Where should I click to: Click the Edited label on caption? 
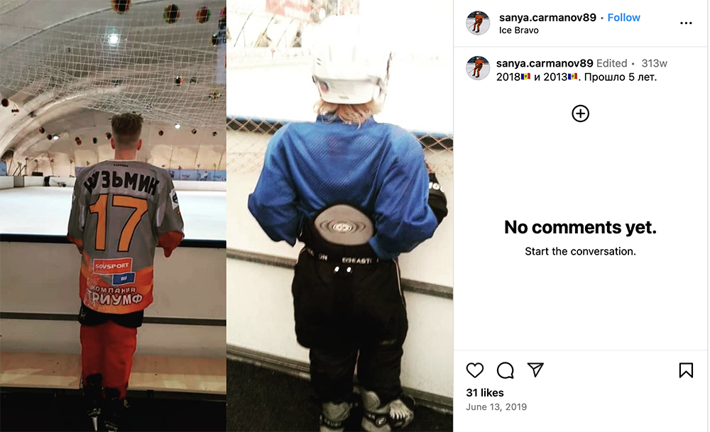(612, 63)
